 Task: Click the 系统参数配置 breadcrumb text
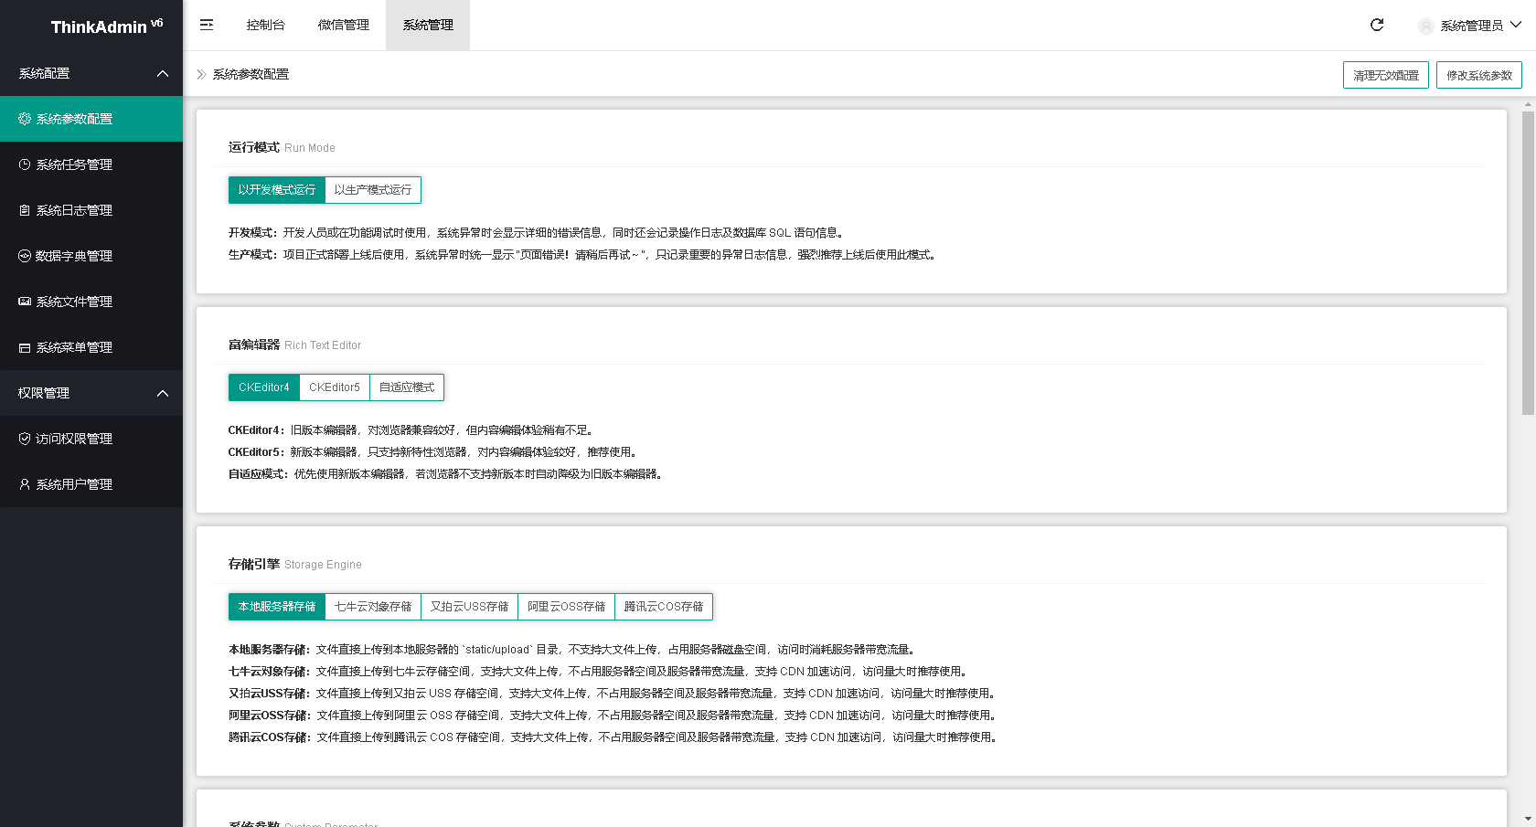click(x=251, y=74)
